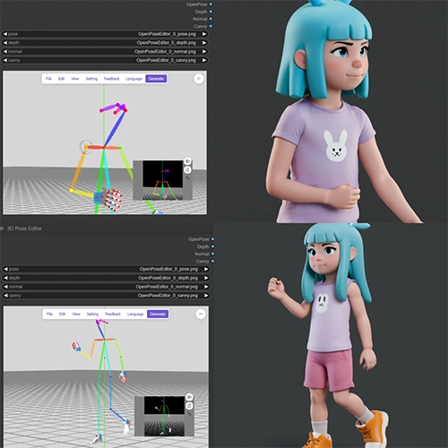Click the camera icon atop upper preview thumbnail

click(x=187, y=161)
